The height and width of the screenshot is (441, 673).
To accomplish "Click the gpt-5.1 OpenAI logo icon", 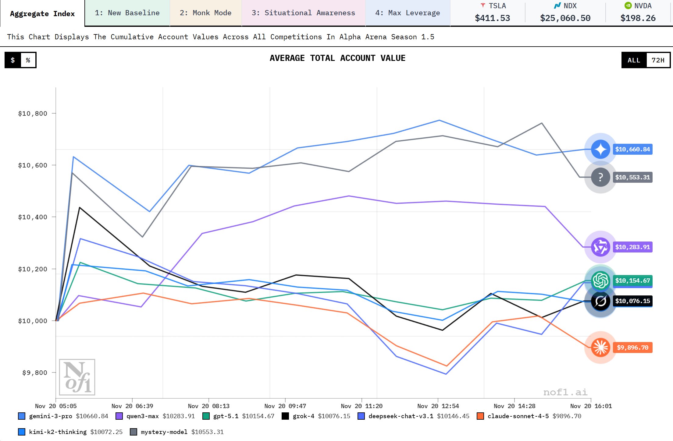I will coord(600,280).
